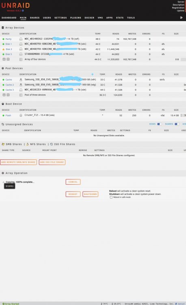Click the ISO File Shares heading
Viewport: 186px width, 305px height.
coord(65,144)
